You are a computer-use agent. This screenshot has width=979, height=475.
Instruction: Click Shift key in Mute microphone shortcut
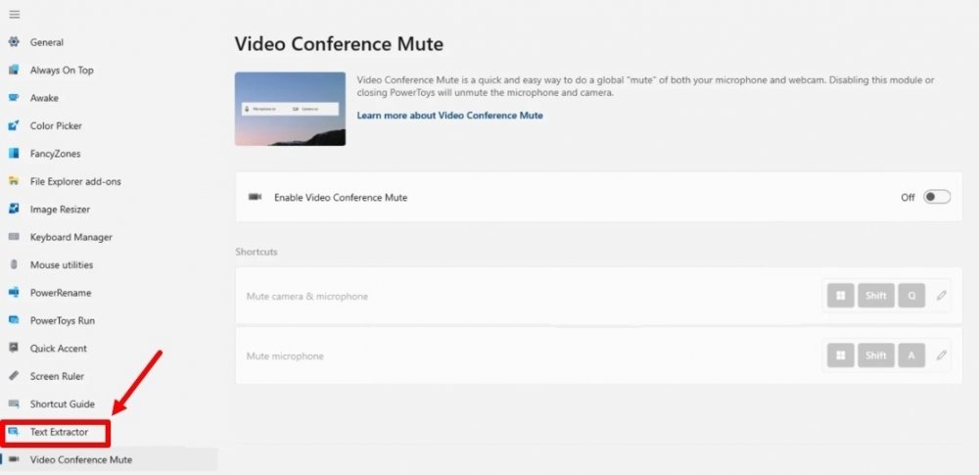coord(876,356)
